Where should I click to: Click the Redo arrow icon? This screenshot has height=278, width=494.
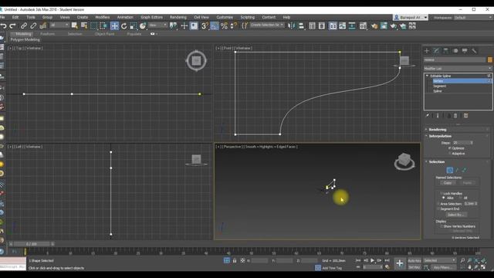pyautogui.click(x=13, y=25)
